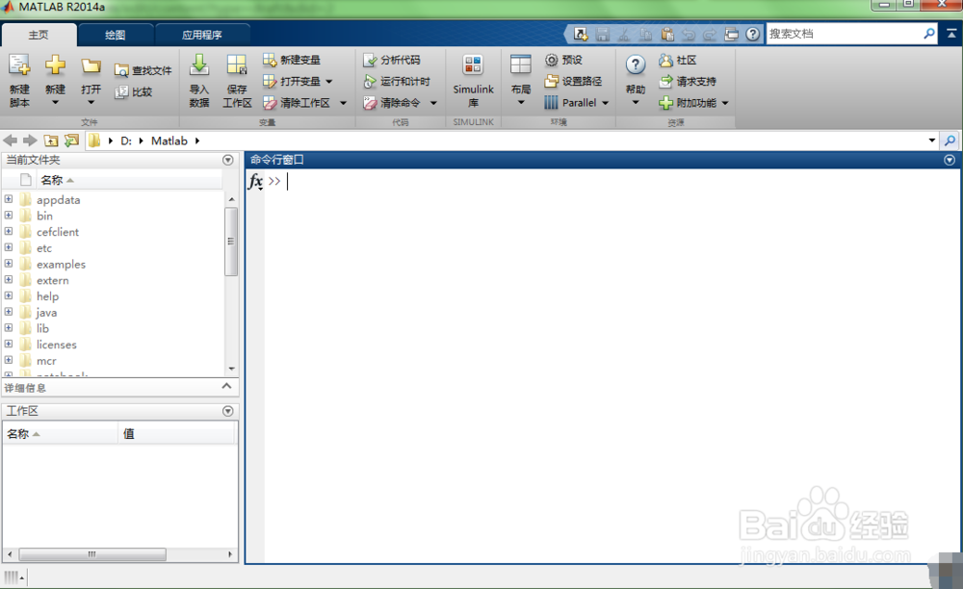Click 设置路径 (Set Path)

click(x=573, y=81)
